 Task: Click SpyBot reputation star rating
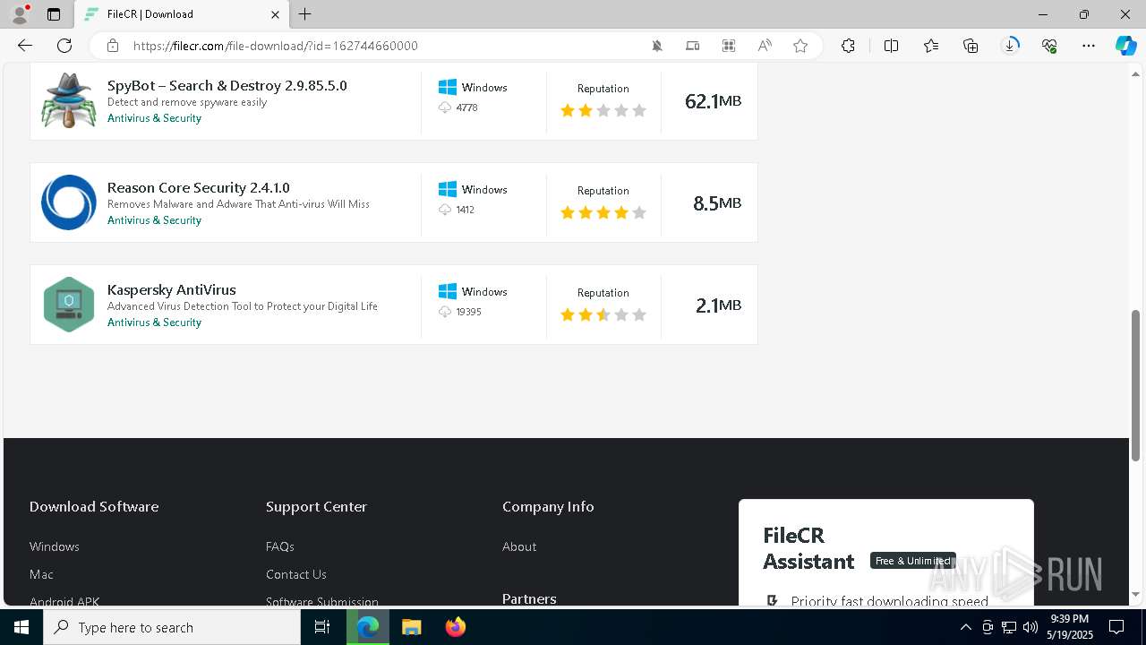(603, 110)
